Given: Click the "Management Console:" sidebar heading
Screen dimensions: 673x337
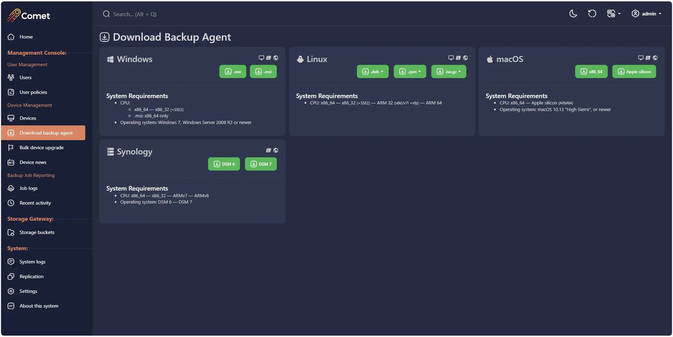Looking at the screenshot, I should pyautogui.click(x=37, y=53).
